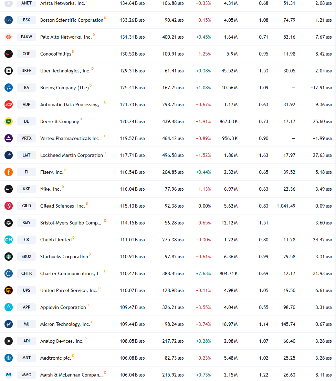Select the NKE ticker badge

tap(27, 189)
